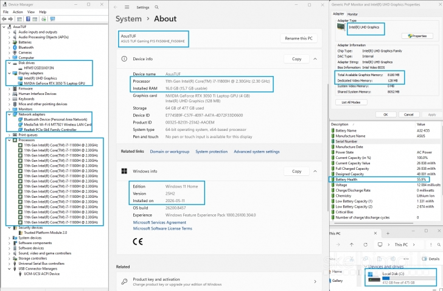Click the Refresh icon in This PC explorer
Image resolution: width=443 pixels, height=291 pixels.
(x=365, y=245)
